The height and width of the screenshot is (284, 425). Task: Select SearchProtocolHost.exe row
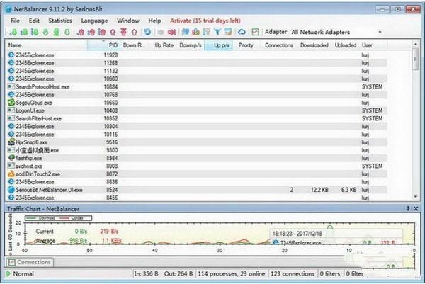point(197,86)
